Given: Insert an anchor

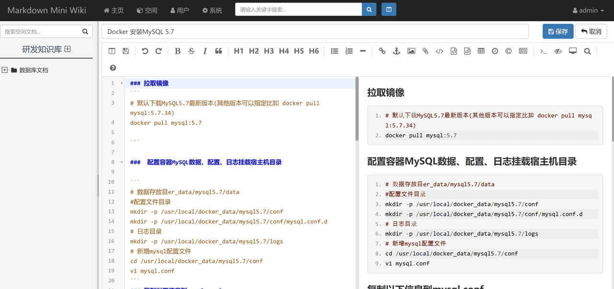Looking at the screenshot, I should (x=396, y=51).
